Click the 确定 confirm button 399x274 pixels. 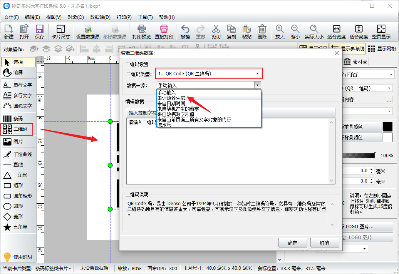click(x=292, y=243)
